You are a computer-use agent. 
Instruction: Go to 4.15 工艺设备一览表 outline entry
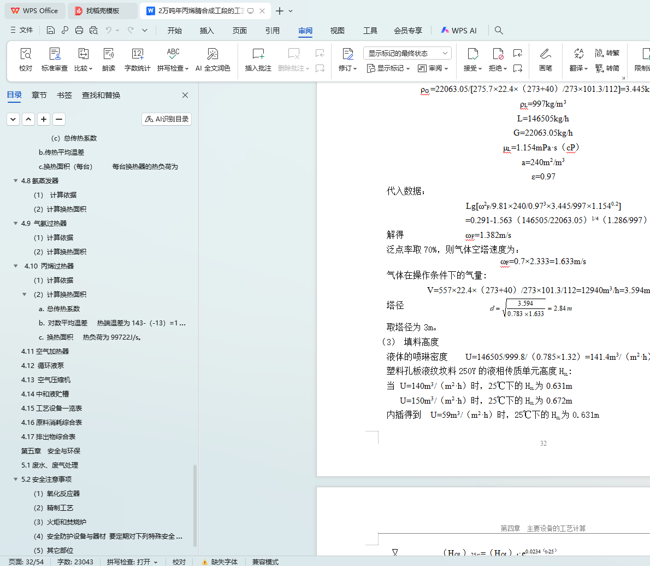tap(52, 409)
